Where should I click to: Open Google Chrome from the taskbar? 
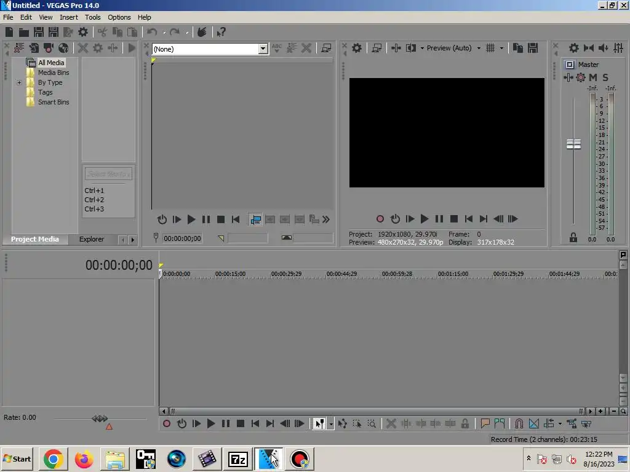click(53, 458)
